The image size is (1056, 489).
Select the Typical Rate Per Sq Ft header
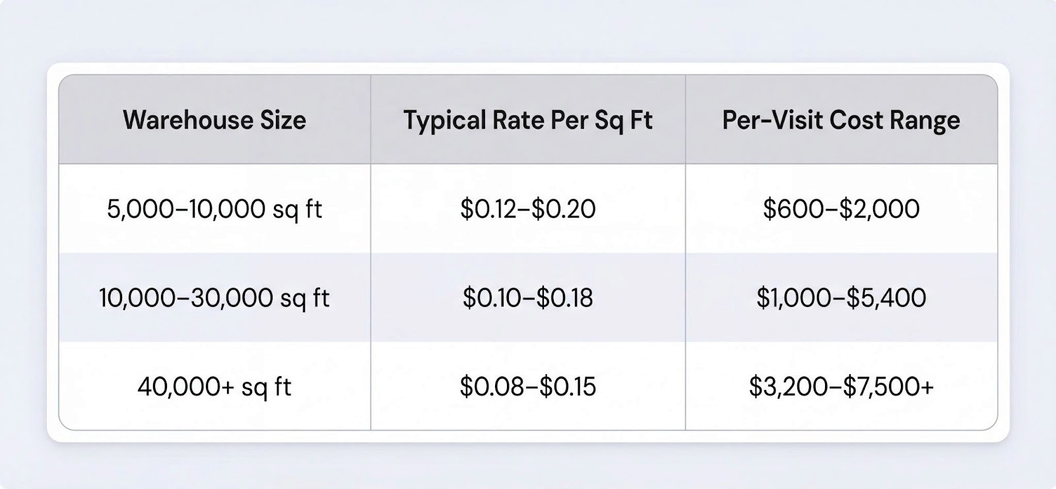click(x=527, y=120)
